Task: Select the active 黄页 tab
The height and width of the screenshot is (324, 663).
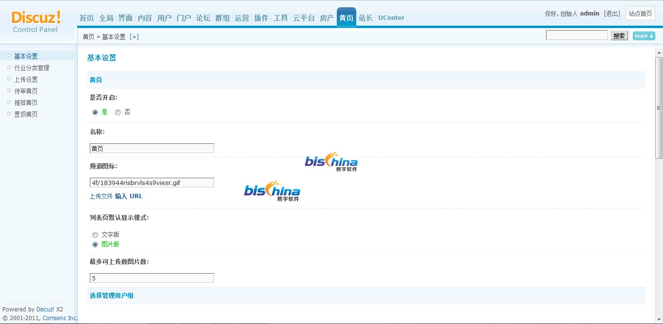Action: [347, 17]
